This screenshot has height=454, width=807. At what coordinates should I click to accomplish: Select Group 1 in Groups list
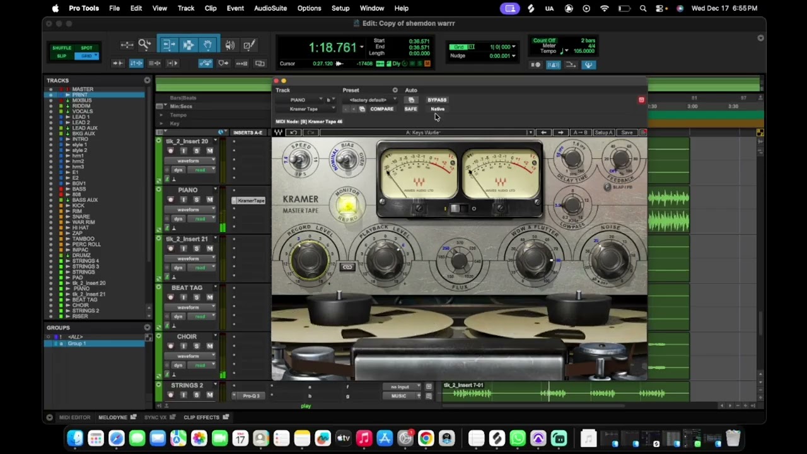click(76, 344)
